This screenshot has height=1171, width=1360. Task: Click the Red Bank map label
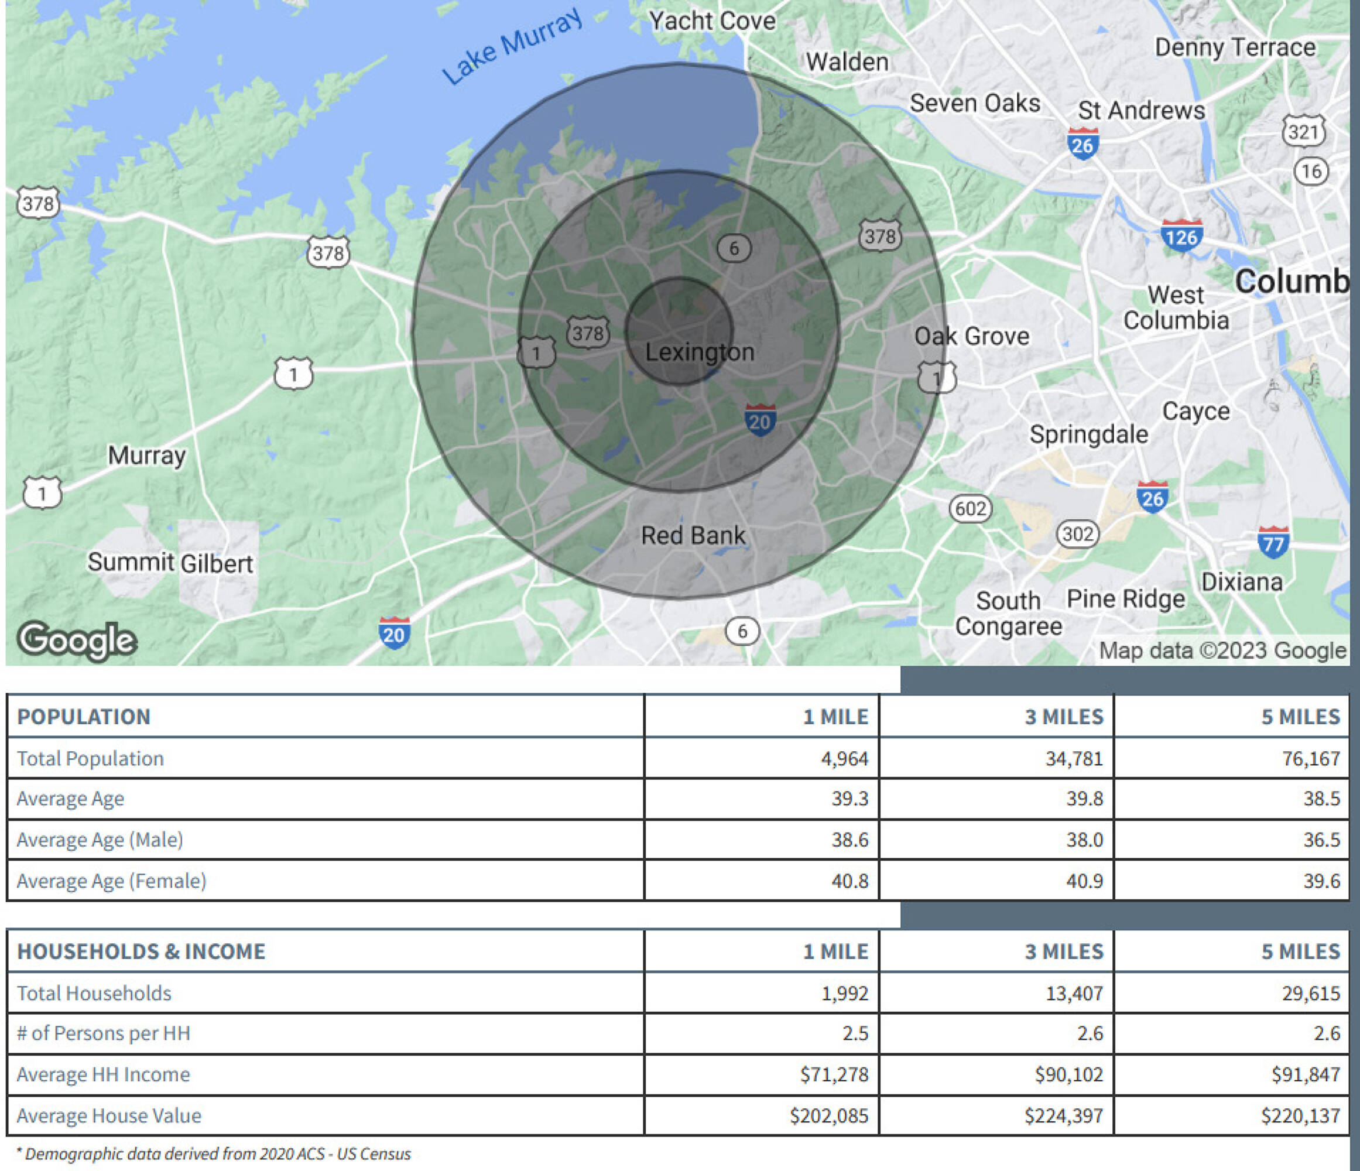pos(693,536)
